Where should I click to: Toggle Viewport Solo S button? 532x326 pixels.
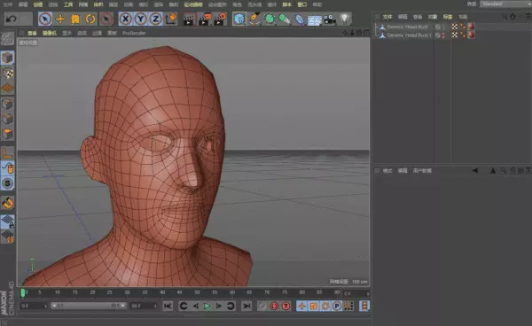pos(7,183)
